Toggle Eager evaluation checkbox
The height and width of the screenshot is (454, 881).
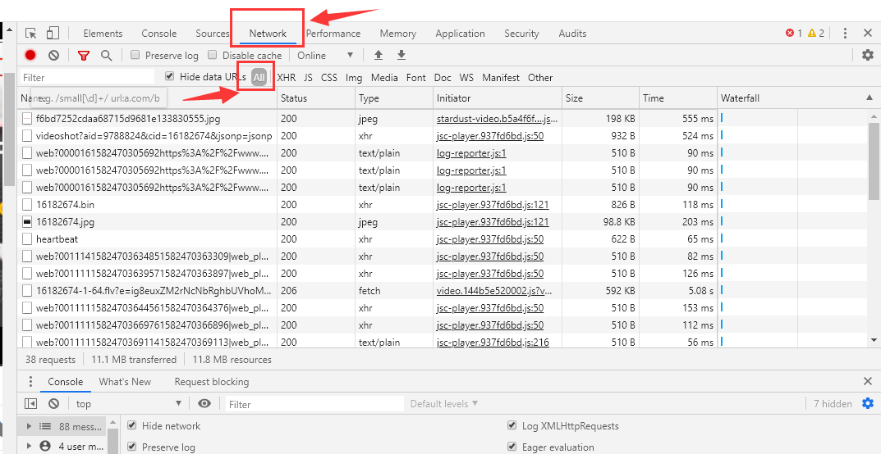click(x=512, y=447)
